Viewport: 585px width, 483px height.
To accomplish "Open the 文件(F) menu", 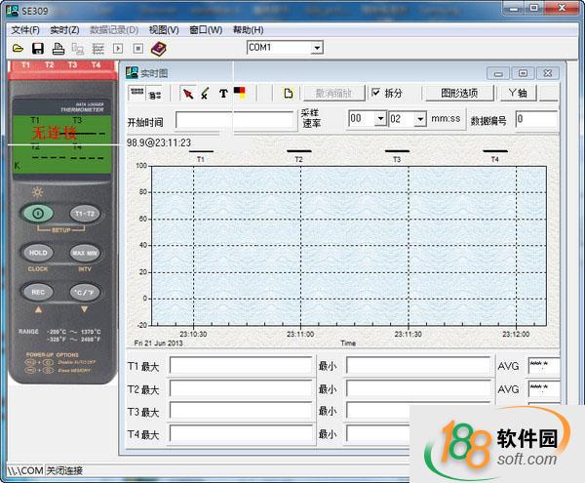I will (24, 30).
